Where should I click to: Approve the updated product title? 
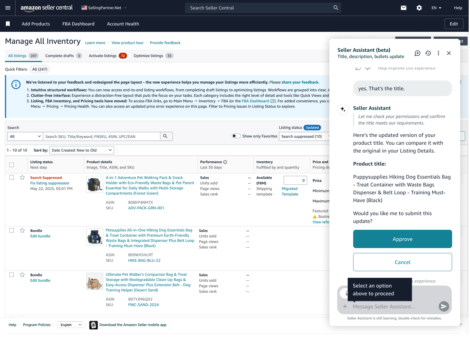(402, 239)
